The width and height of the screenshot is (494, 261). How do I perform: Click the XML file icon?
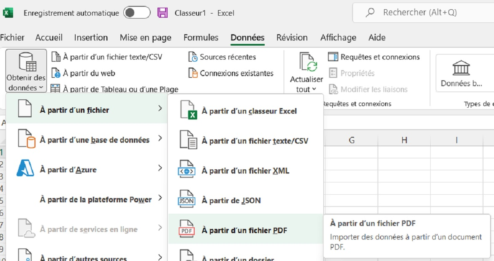click(x=187, y=169)
